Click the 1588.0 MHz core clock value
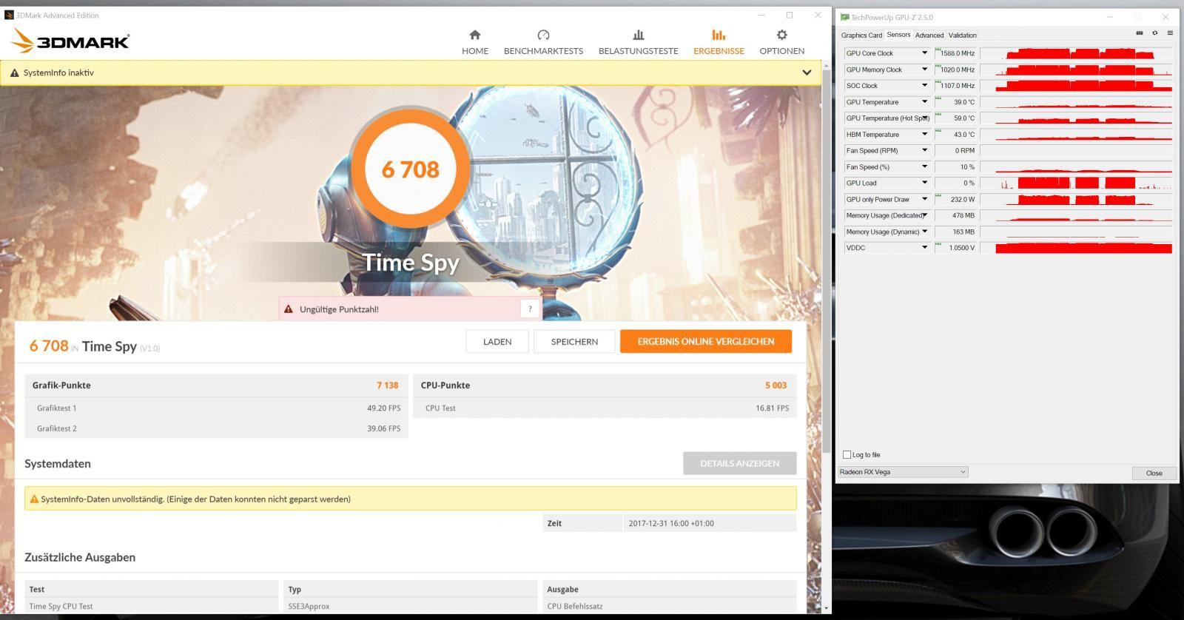 (x=958, y=53)
